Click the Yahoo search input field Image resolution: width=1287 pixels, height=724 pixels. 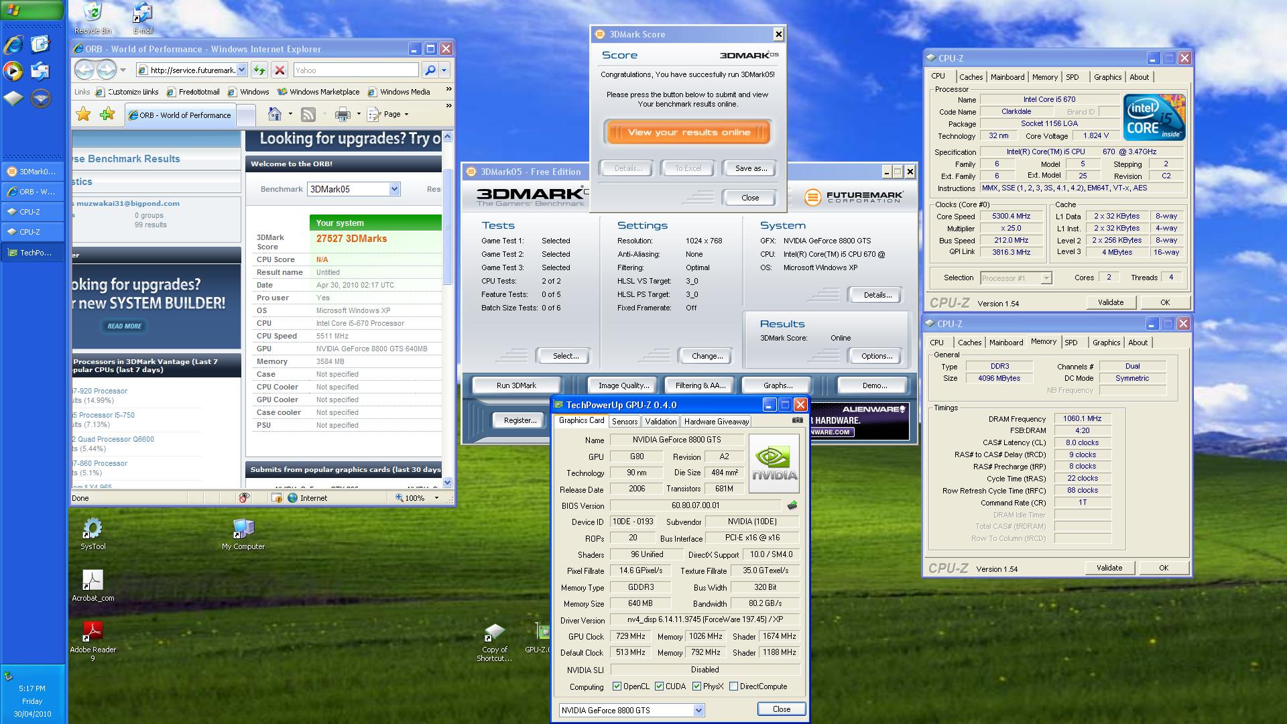pos(355,70)
